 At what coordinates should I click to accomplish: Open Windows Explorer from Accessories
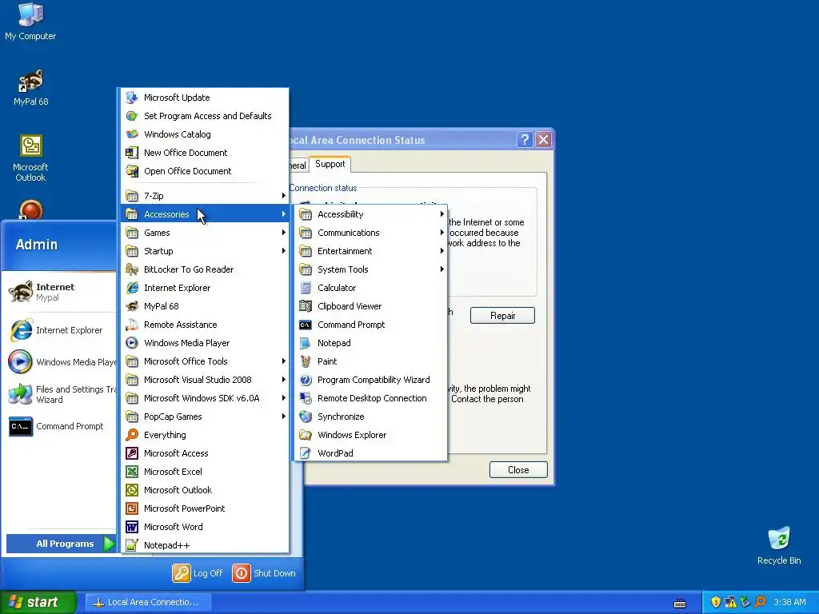(x=371, y=434)
